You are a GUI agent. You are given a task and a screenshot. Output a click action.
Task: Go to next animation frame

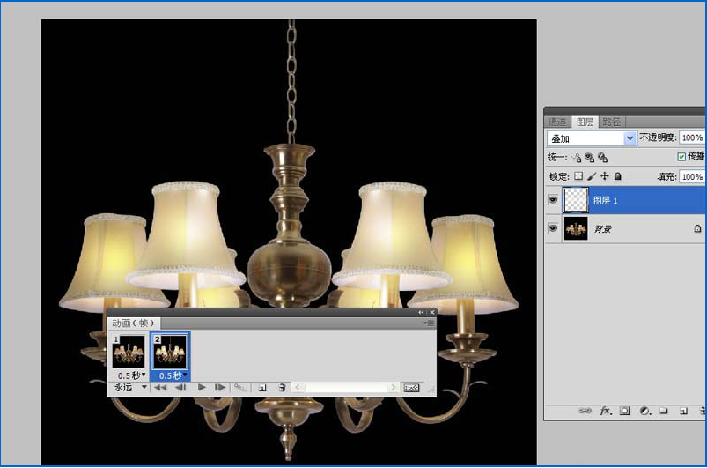(219, 387)
